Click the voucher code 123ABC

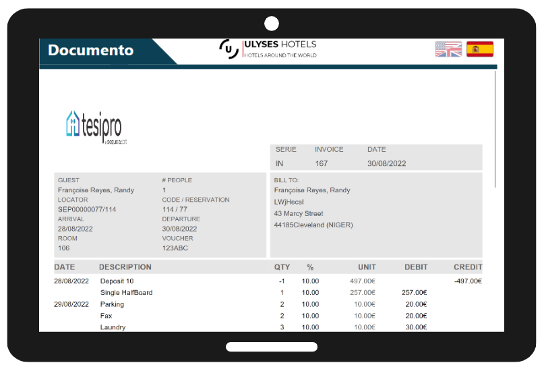pyautogui.click(x=175, y=248)
